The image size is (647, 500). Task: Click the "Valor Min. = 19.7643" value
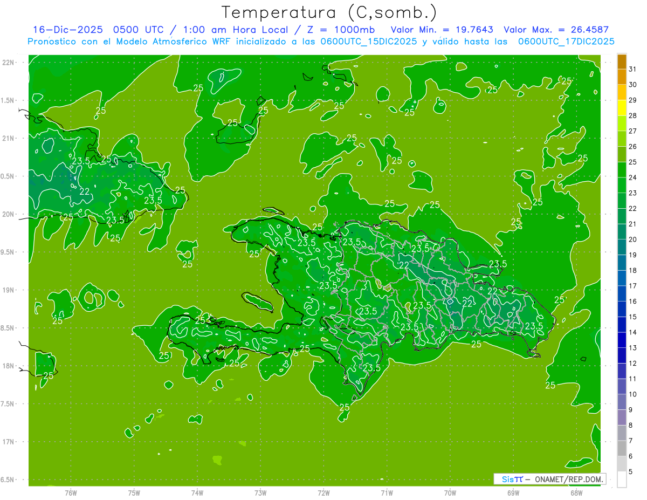pyautogui.click(x=442, y=30)
